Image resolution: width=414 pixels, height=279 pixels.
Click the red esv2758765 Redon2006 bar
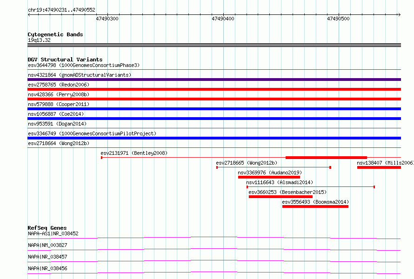click(x=214, y=89)
